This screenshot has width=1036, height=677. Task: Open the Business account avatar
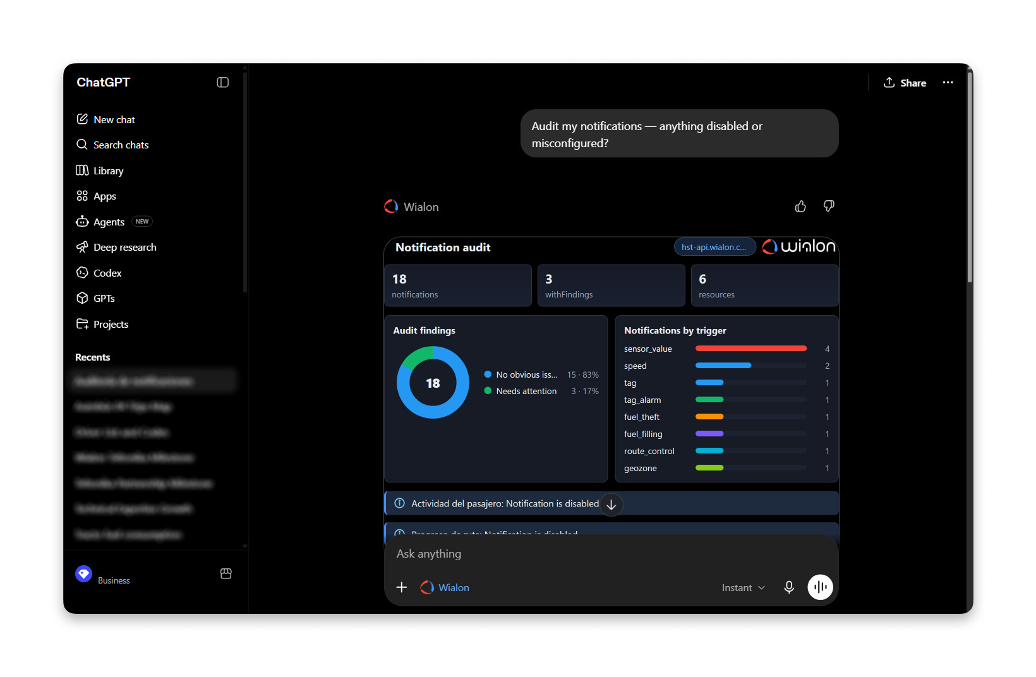[x=83, y=573]
